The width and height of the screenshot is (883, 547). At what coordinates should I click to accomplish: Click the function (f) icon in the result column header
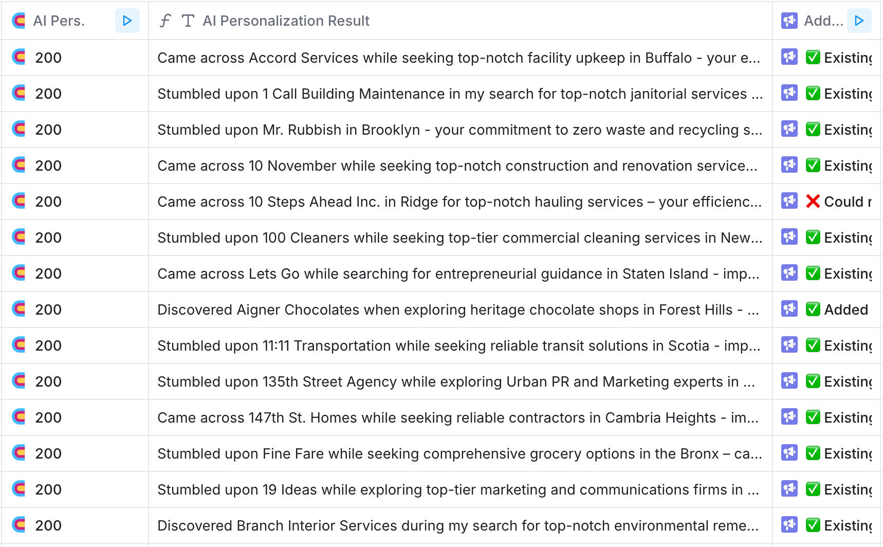coord(164,21)
